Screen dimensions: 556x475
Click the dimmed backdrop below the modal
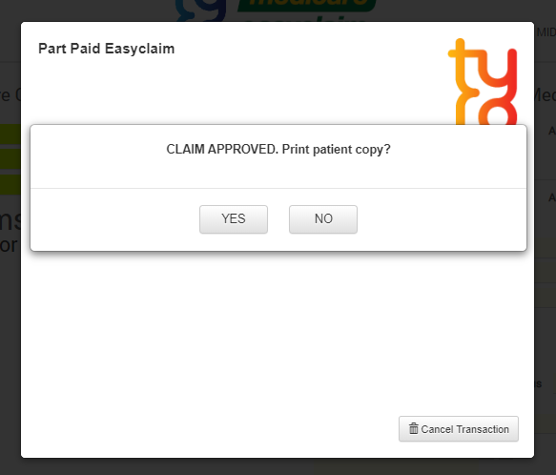(278, 466)
